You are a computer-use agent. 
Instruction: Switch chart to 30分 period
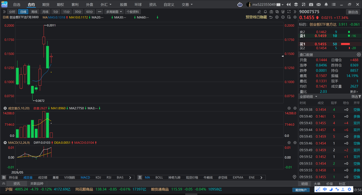(x=78, y=12)
